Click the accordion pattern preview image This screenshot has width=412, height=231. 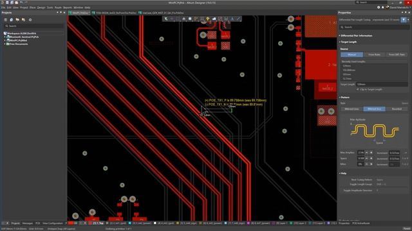375,131
